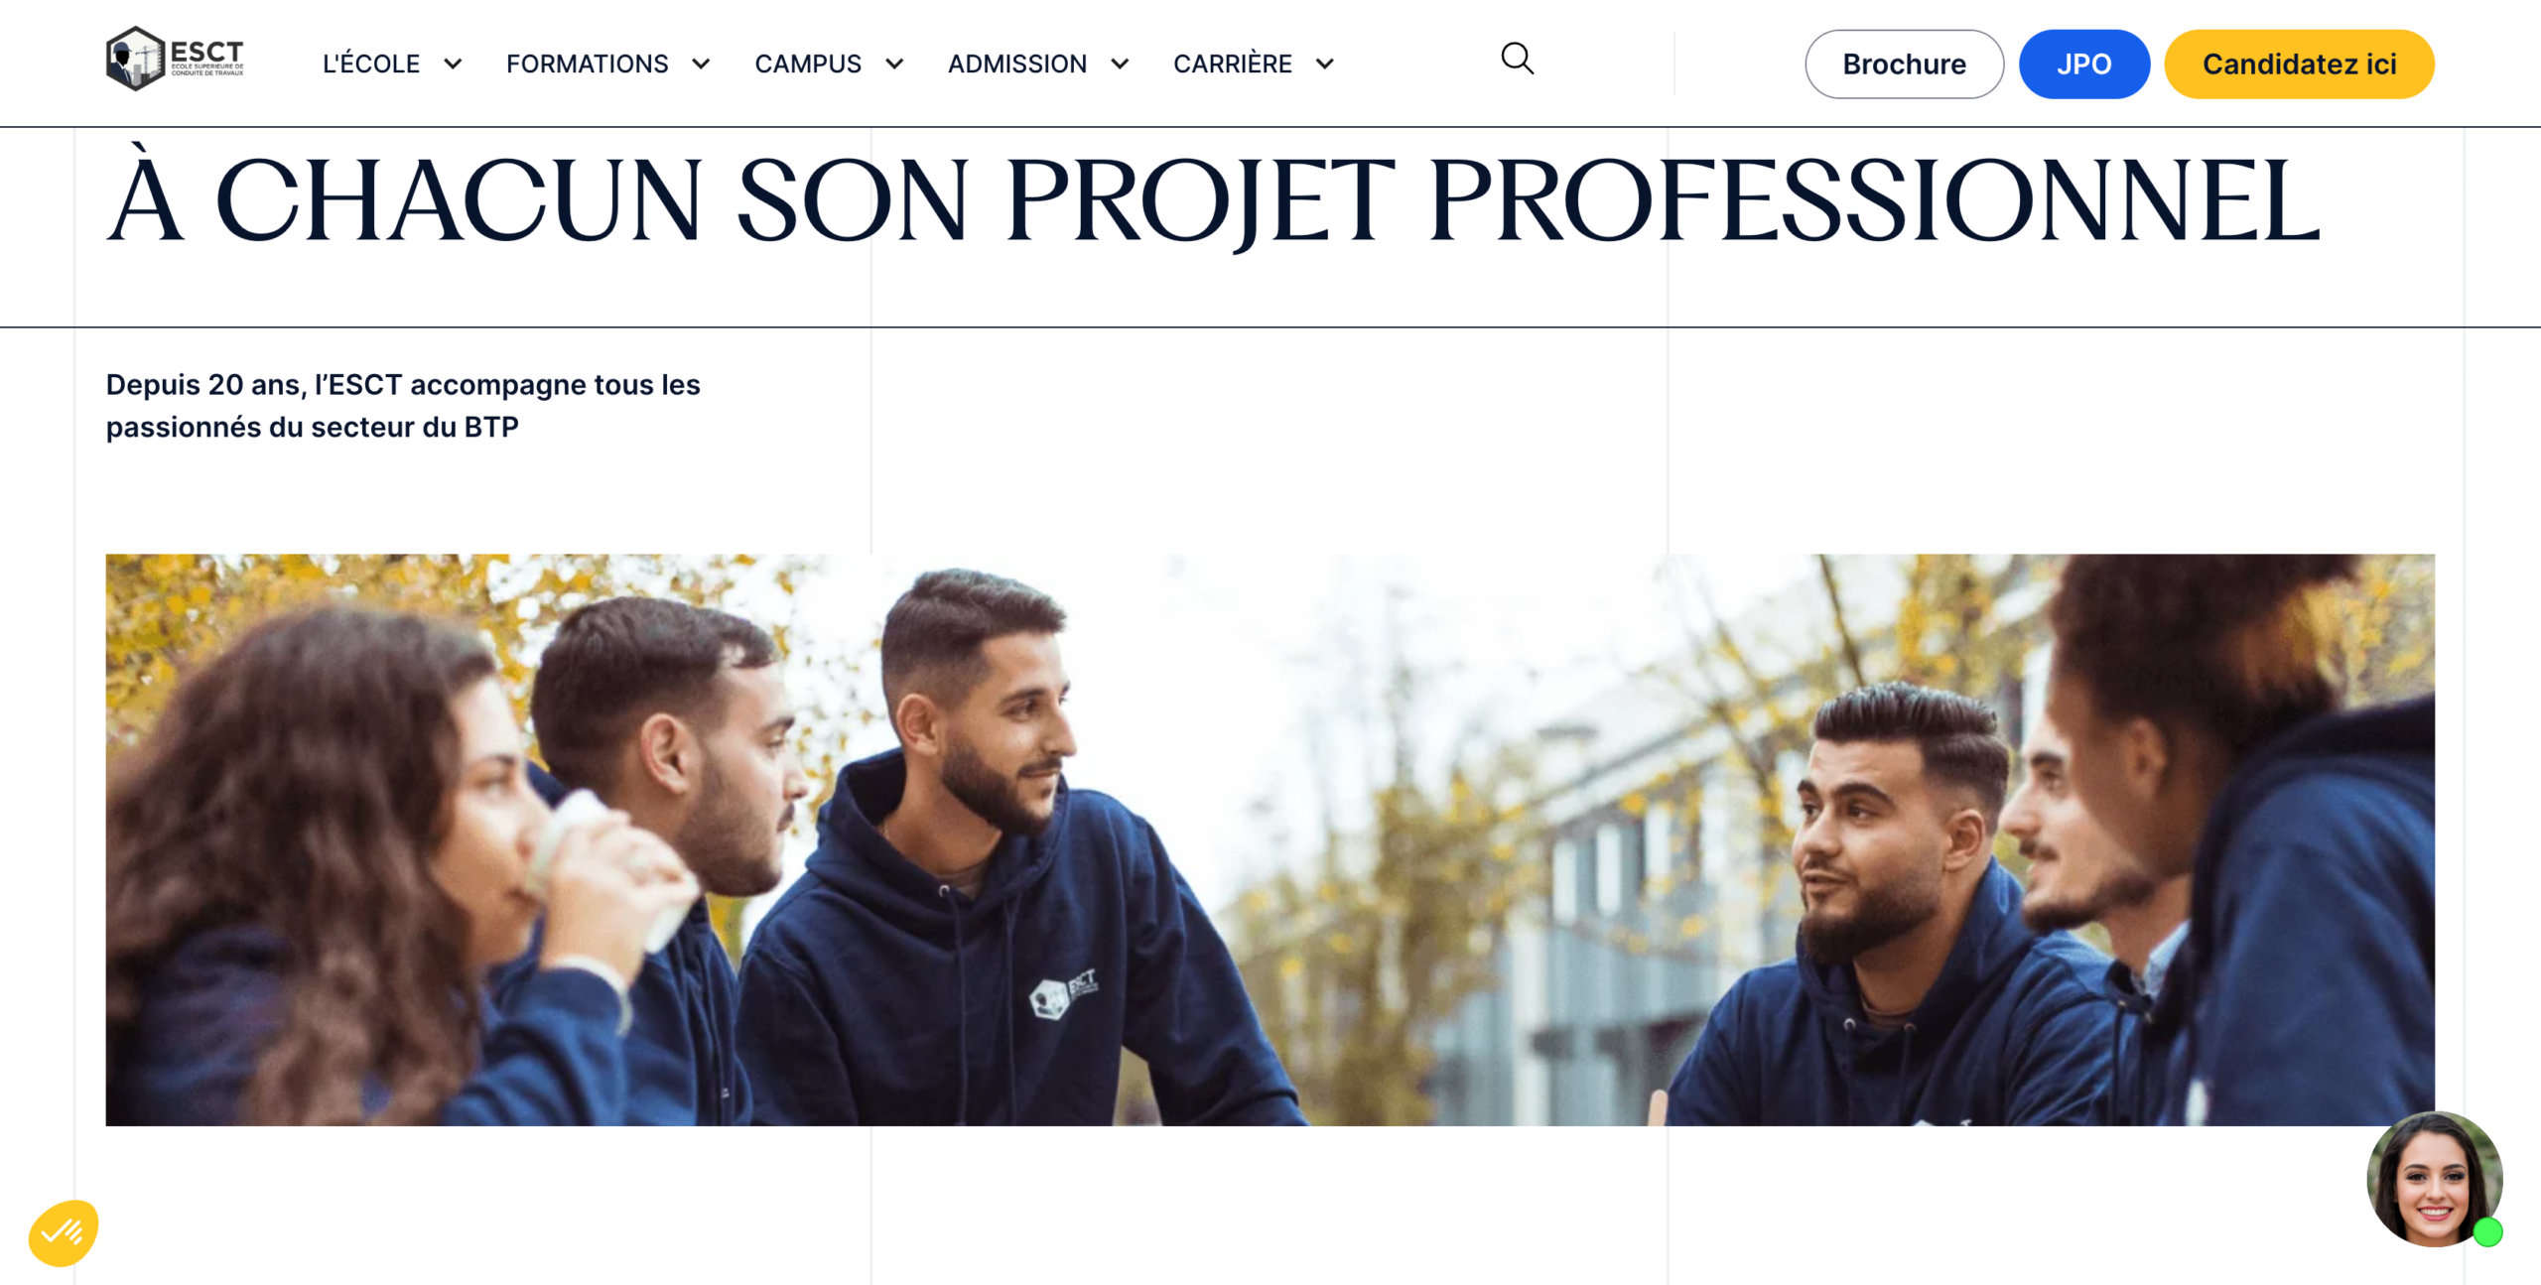2541x1285 pixels.
Task: Expand the chevron next to CAMPUS
Action: 894,64
